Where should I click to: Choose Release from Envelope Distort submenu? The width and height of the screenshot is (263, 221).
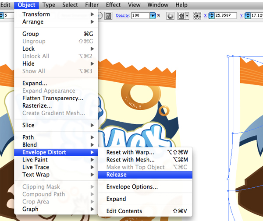116,175
